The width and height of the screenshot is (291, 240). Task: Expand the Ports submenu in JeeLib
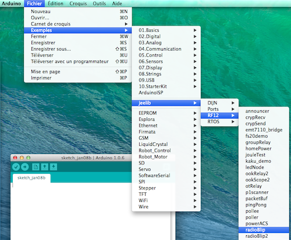point(219,109)
